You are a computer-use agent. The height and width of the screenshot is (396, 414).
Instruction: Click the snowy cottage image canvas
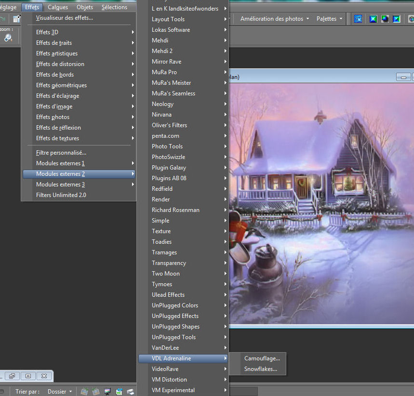321,203
